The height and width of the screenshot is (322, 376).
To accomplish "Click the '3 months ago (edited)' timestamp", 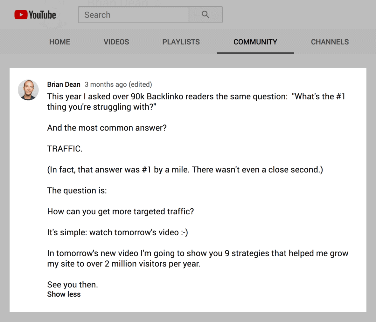I will point(118,84).
